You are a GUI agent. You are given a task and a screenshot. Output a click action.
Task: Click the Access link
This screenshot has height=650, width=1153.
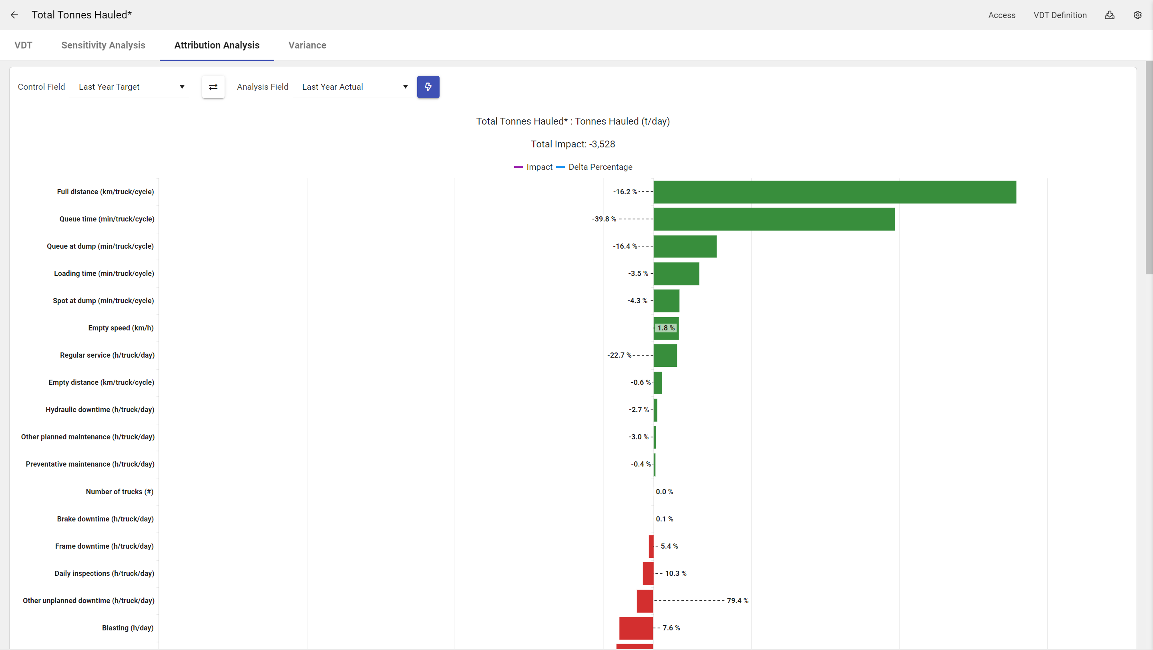[1001, 15]
